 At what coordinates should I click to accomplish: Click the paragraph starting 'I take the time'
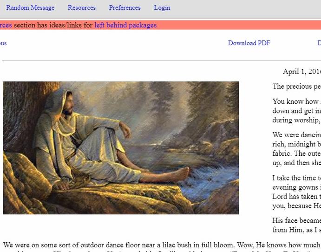click(297, 192)
